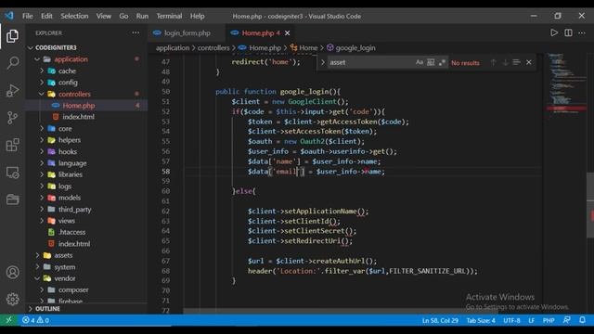Open the Manage gear icon
Image resolution: width=594 pixels, height=334 pixels.
pyautogui.click(x=12, y=299)
